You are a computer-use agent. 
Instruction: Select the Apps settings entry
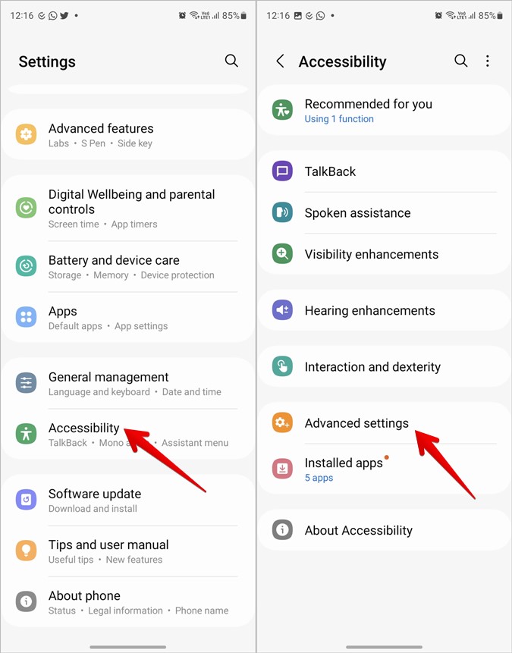(128, 317)
